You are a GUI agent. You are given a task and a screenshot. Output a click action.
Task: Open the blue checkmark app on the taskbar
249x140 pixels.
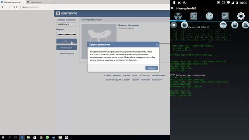click(54, 137)
